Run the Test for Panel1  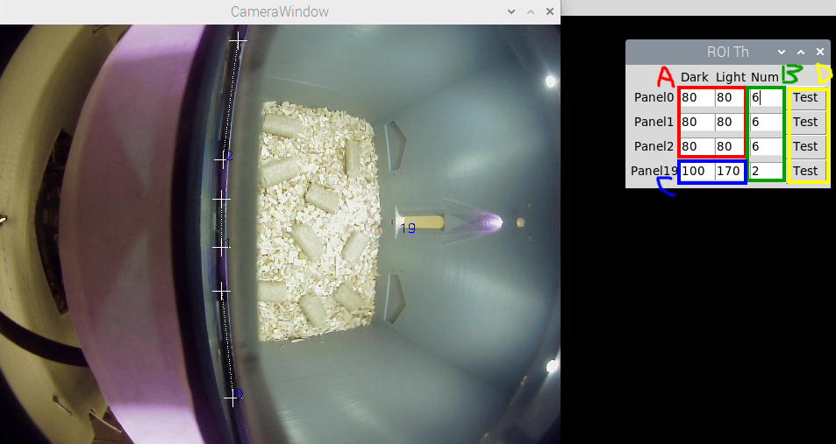(805, 123)
